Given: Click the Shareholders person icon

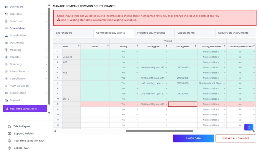Looking at the screenshot, I should pyautogui.click(x=6, y=35).
